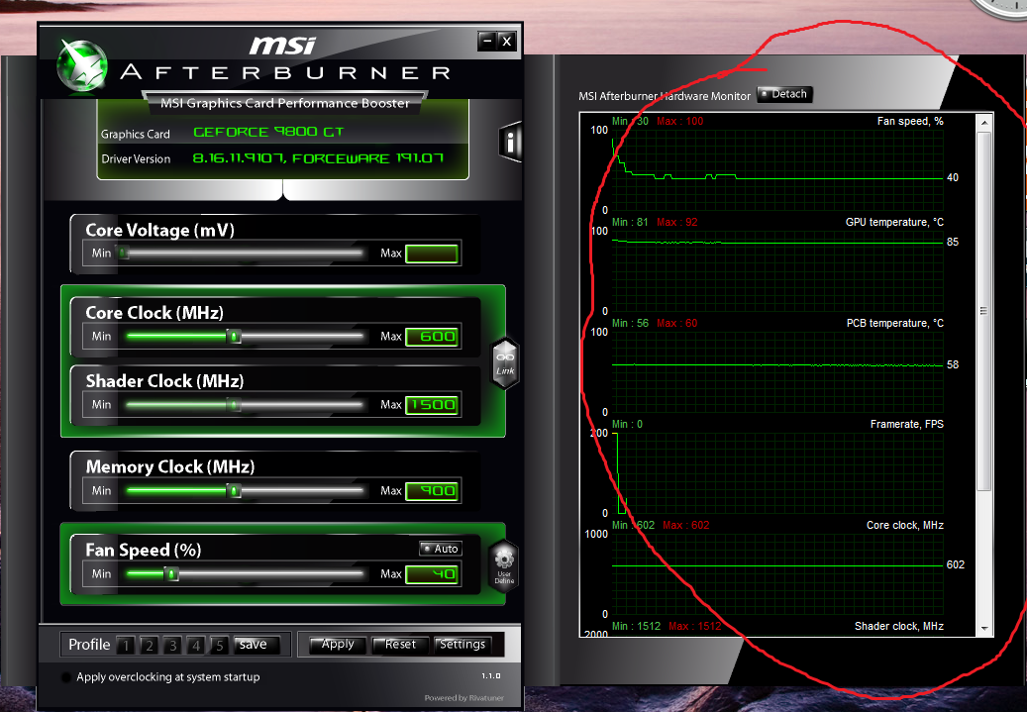Click the PCB temperature graph
The height and width of the screenshot is (712, 1027).
pos(777,372)
